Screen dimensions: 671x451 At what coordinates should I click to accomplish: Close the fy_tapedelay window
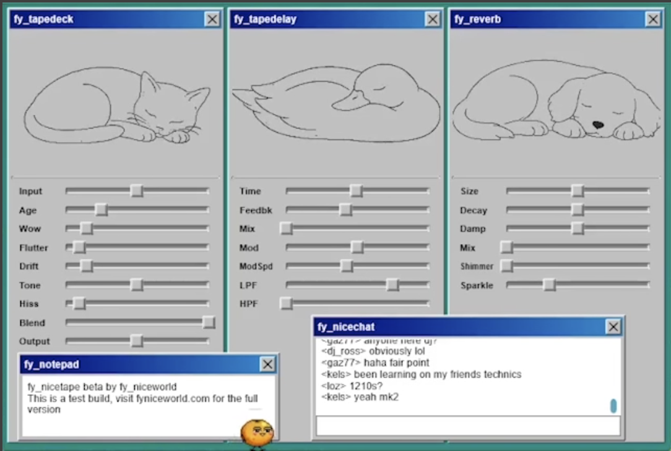pos(433,19)
